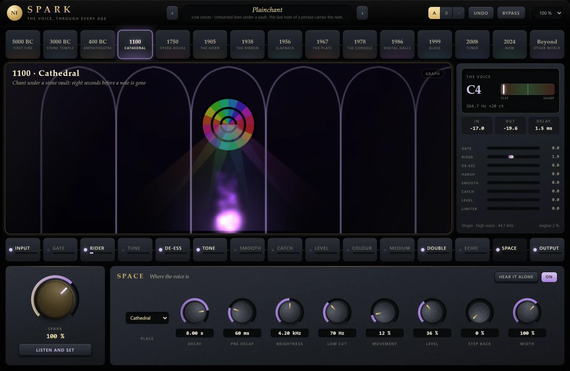Click the large Spark amount knob
Screen dimensions: 570x371
coord(55,299)
